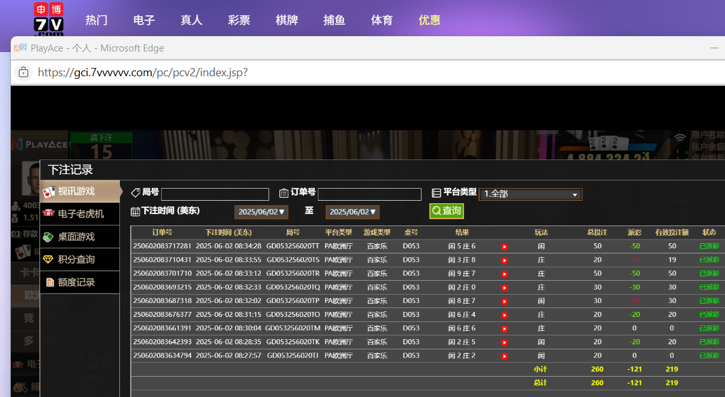Click the calendar icon beside 下注时间
This screenshot has width=725, height=397.
(x=135, y=212)
